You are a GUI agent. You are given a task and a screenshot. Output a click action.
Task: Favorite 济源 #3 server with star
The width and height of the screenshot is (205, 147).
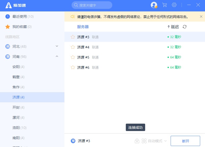(x=73, y=37)
